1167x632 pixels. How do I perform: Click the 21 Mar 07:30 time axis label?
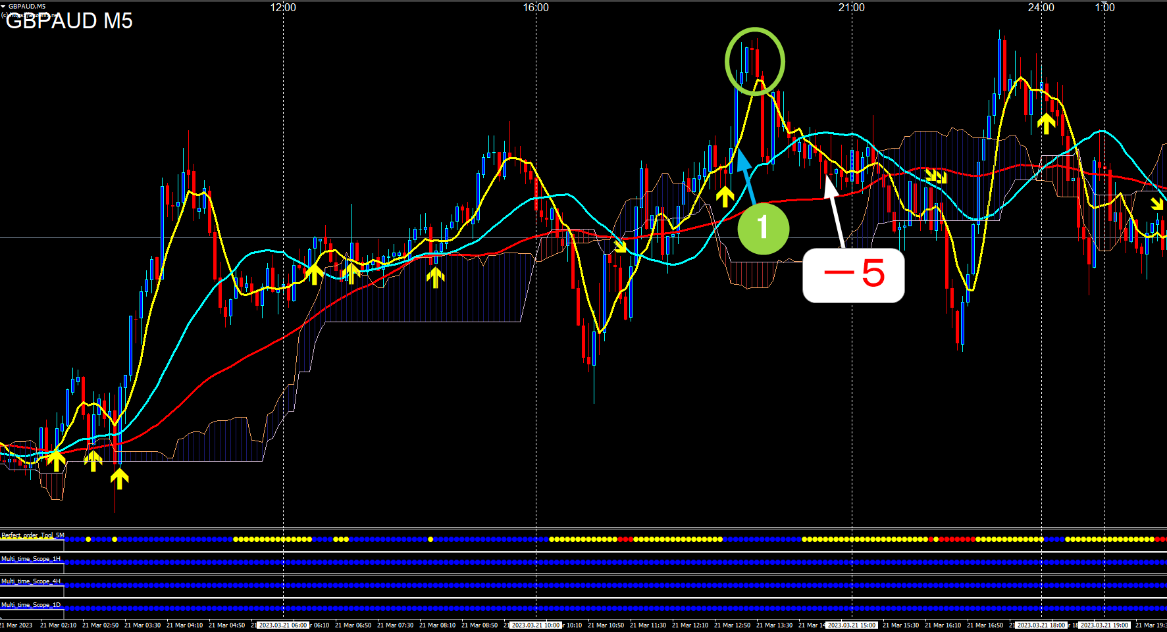click(395, 625)
